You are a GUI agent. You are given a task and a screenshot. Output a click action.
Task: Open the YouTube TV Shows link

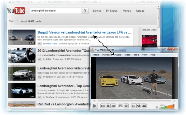[x=112, y=11]
